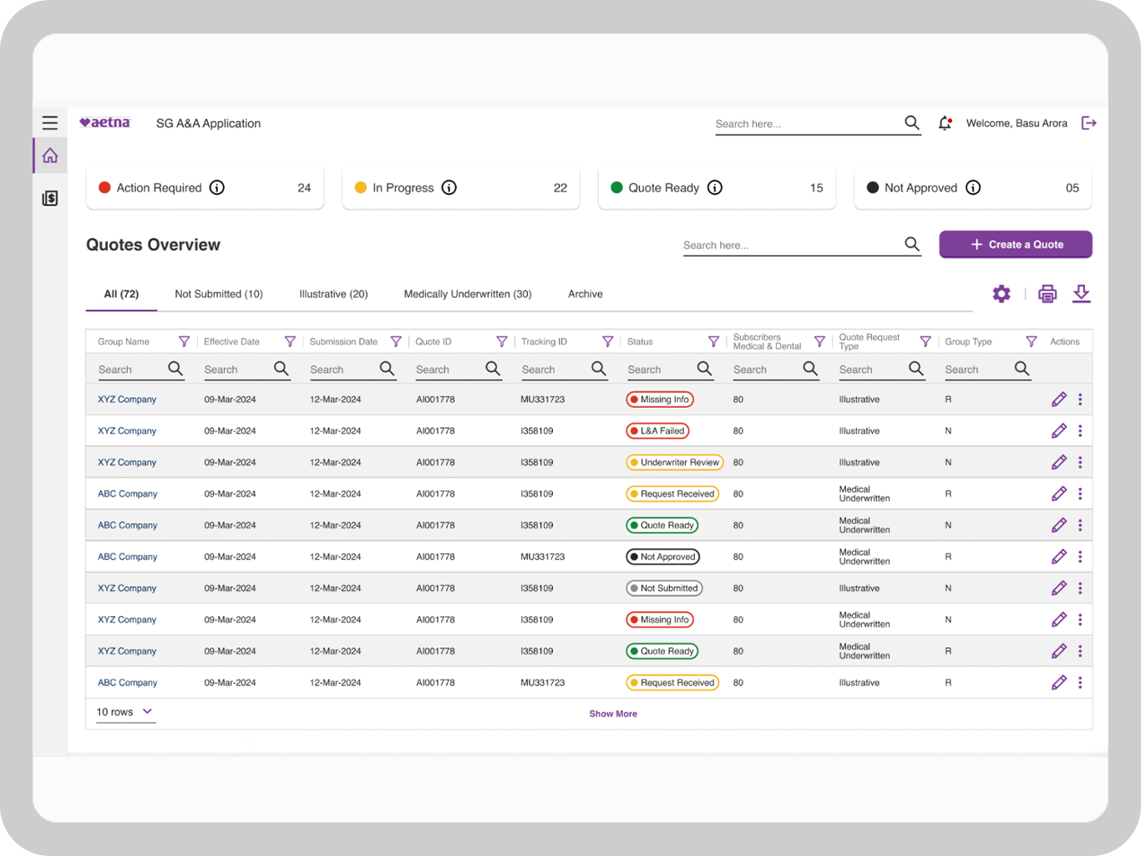Screen dimensions: 1141x856
Task: Open the three-dot menu on the last row
Action: click(x=1080, y=683)
